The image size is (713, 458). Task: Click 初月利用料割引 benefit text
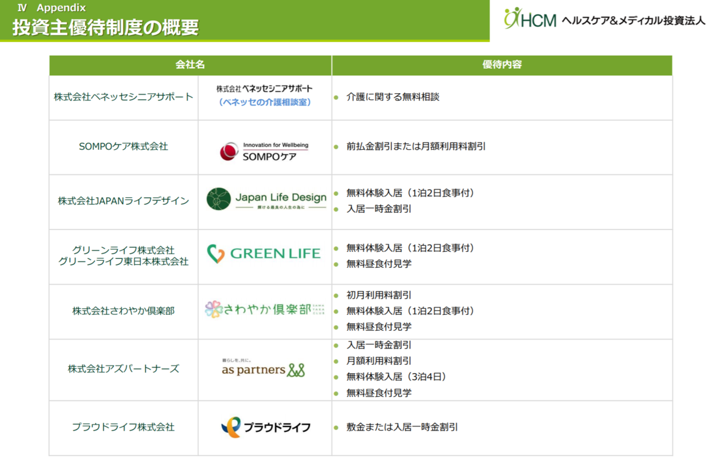(379, 295)
